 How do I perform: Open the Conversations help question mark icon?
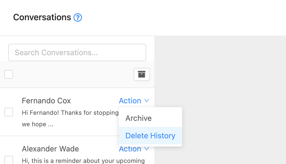point(77,17)
